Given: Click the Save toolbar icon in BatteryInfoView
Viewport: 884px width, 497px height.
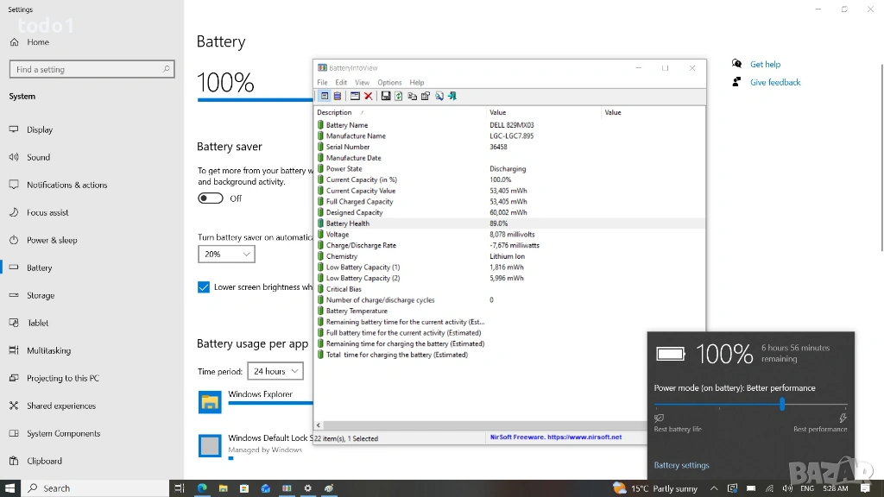Looking at the screenshot, I should click(386, 96).
